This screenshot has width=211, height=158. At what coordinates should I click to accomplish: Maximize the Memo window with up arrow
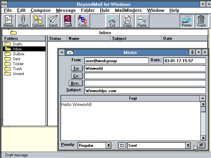point(205,52)
